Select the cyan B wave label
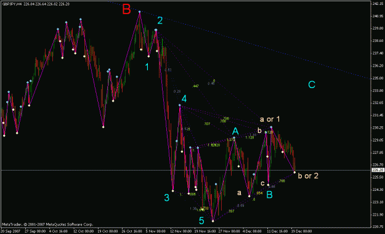Image resolution: width=385 pixels, height=234 pixels. (x=270, y=195)
